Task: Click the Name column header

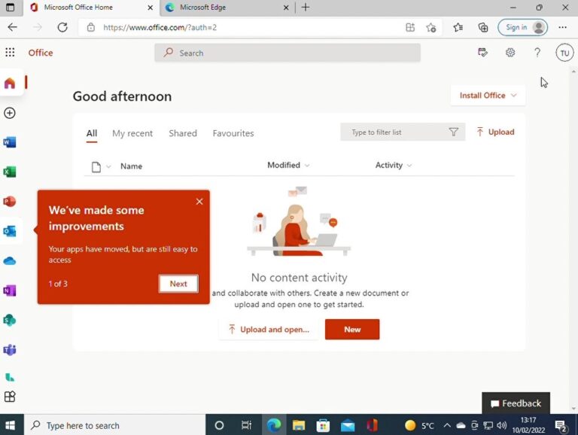Action: [131, 166]
